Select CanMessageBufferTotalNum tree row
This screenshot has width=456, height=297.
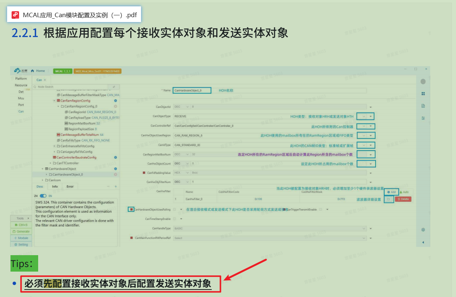tap(80, 134)
